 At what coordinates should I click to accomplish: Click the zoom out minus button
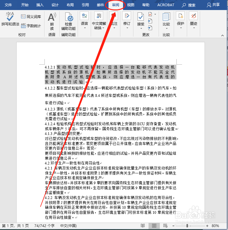(173, 226)
